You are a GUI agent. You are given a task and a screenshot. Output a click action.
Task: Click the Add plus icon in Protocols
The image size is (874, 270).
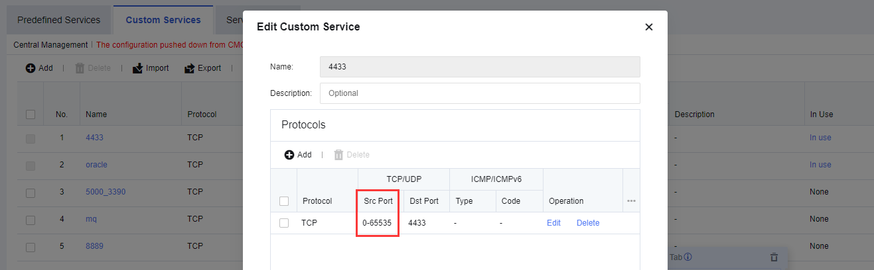coord(289,155)
